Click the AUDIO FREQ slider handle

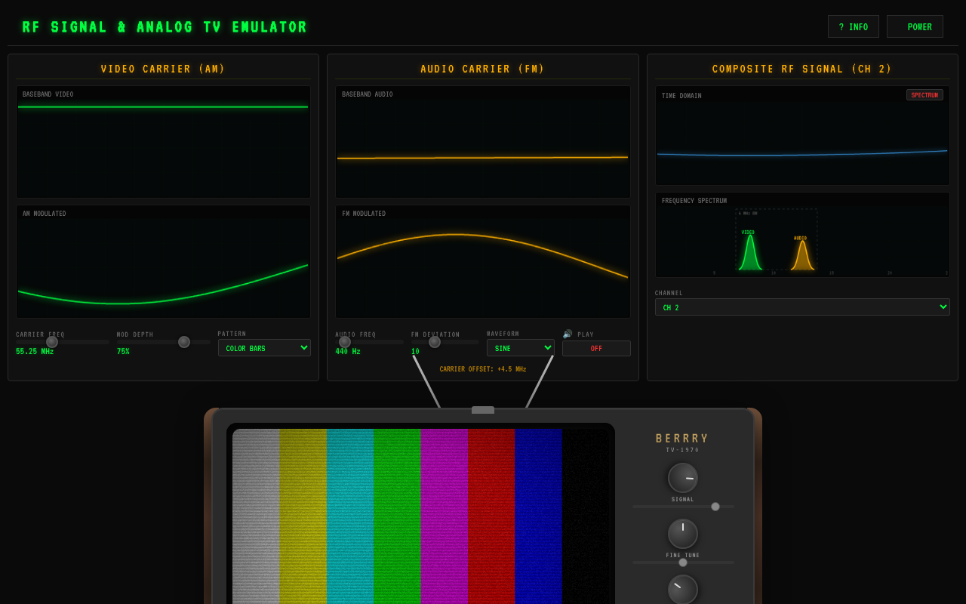pyautogui.click(x=345, y=342)
